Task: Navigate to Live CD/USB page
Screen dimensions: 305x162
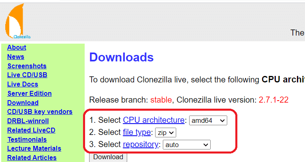Action: click(27, 75)
